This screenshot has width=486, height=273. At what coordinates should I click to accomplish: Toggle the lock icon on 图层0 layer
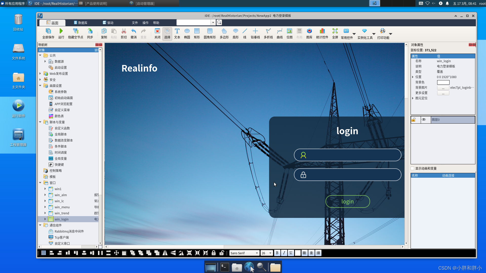coord(414,120)
